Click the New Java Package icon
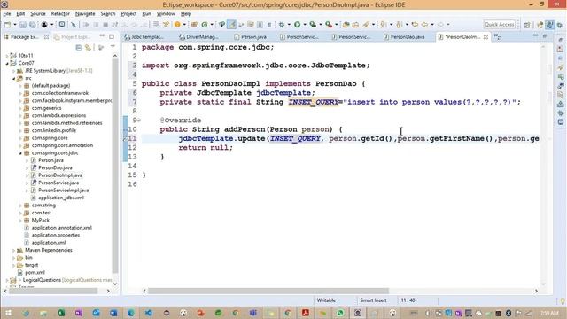The height and width of the screenshot is (319, 567). [194, 25]
